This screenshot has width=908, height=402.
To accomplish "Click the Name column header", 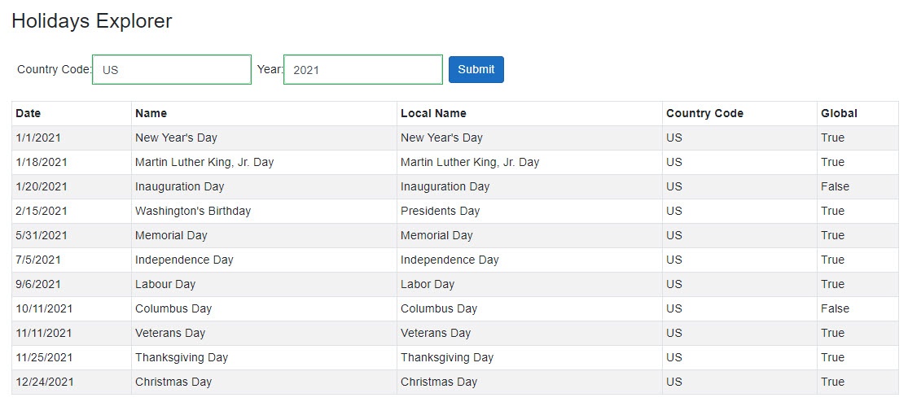I will 151,113.
